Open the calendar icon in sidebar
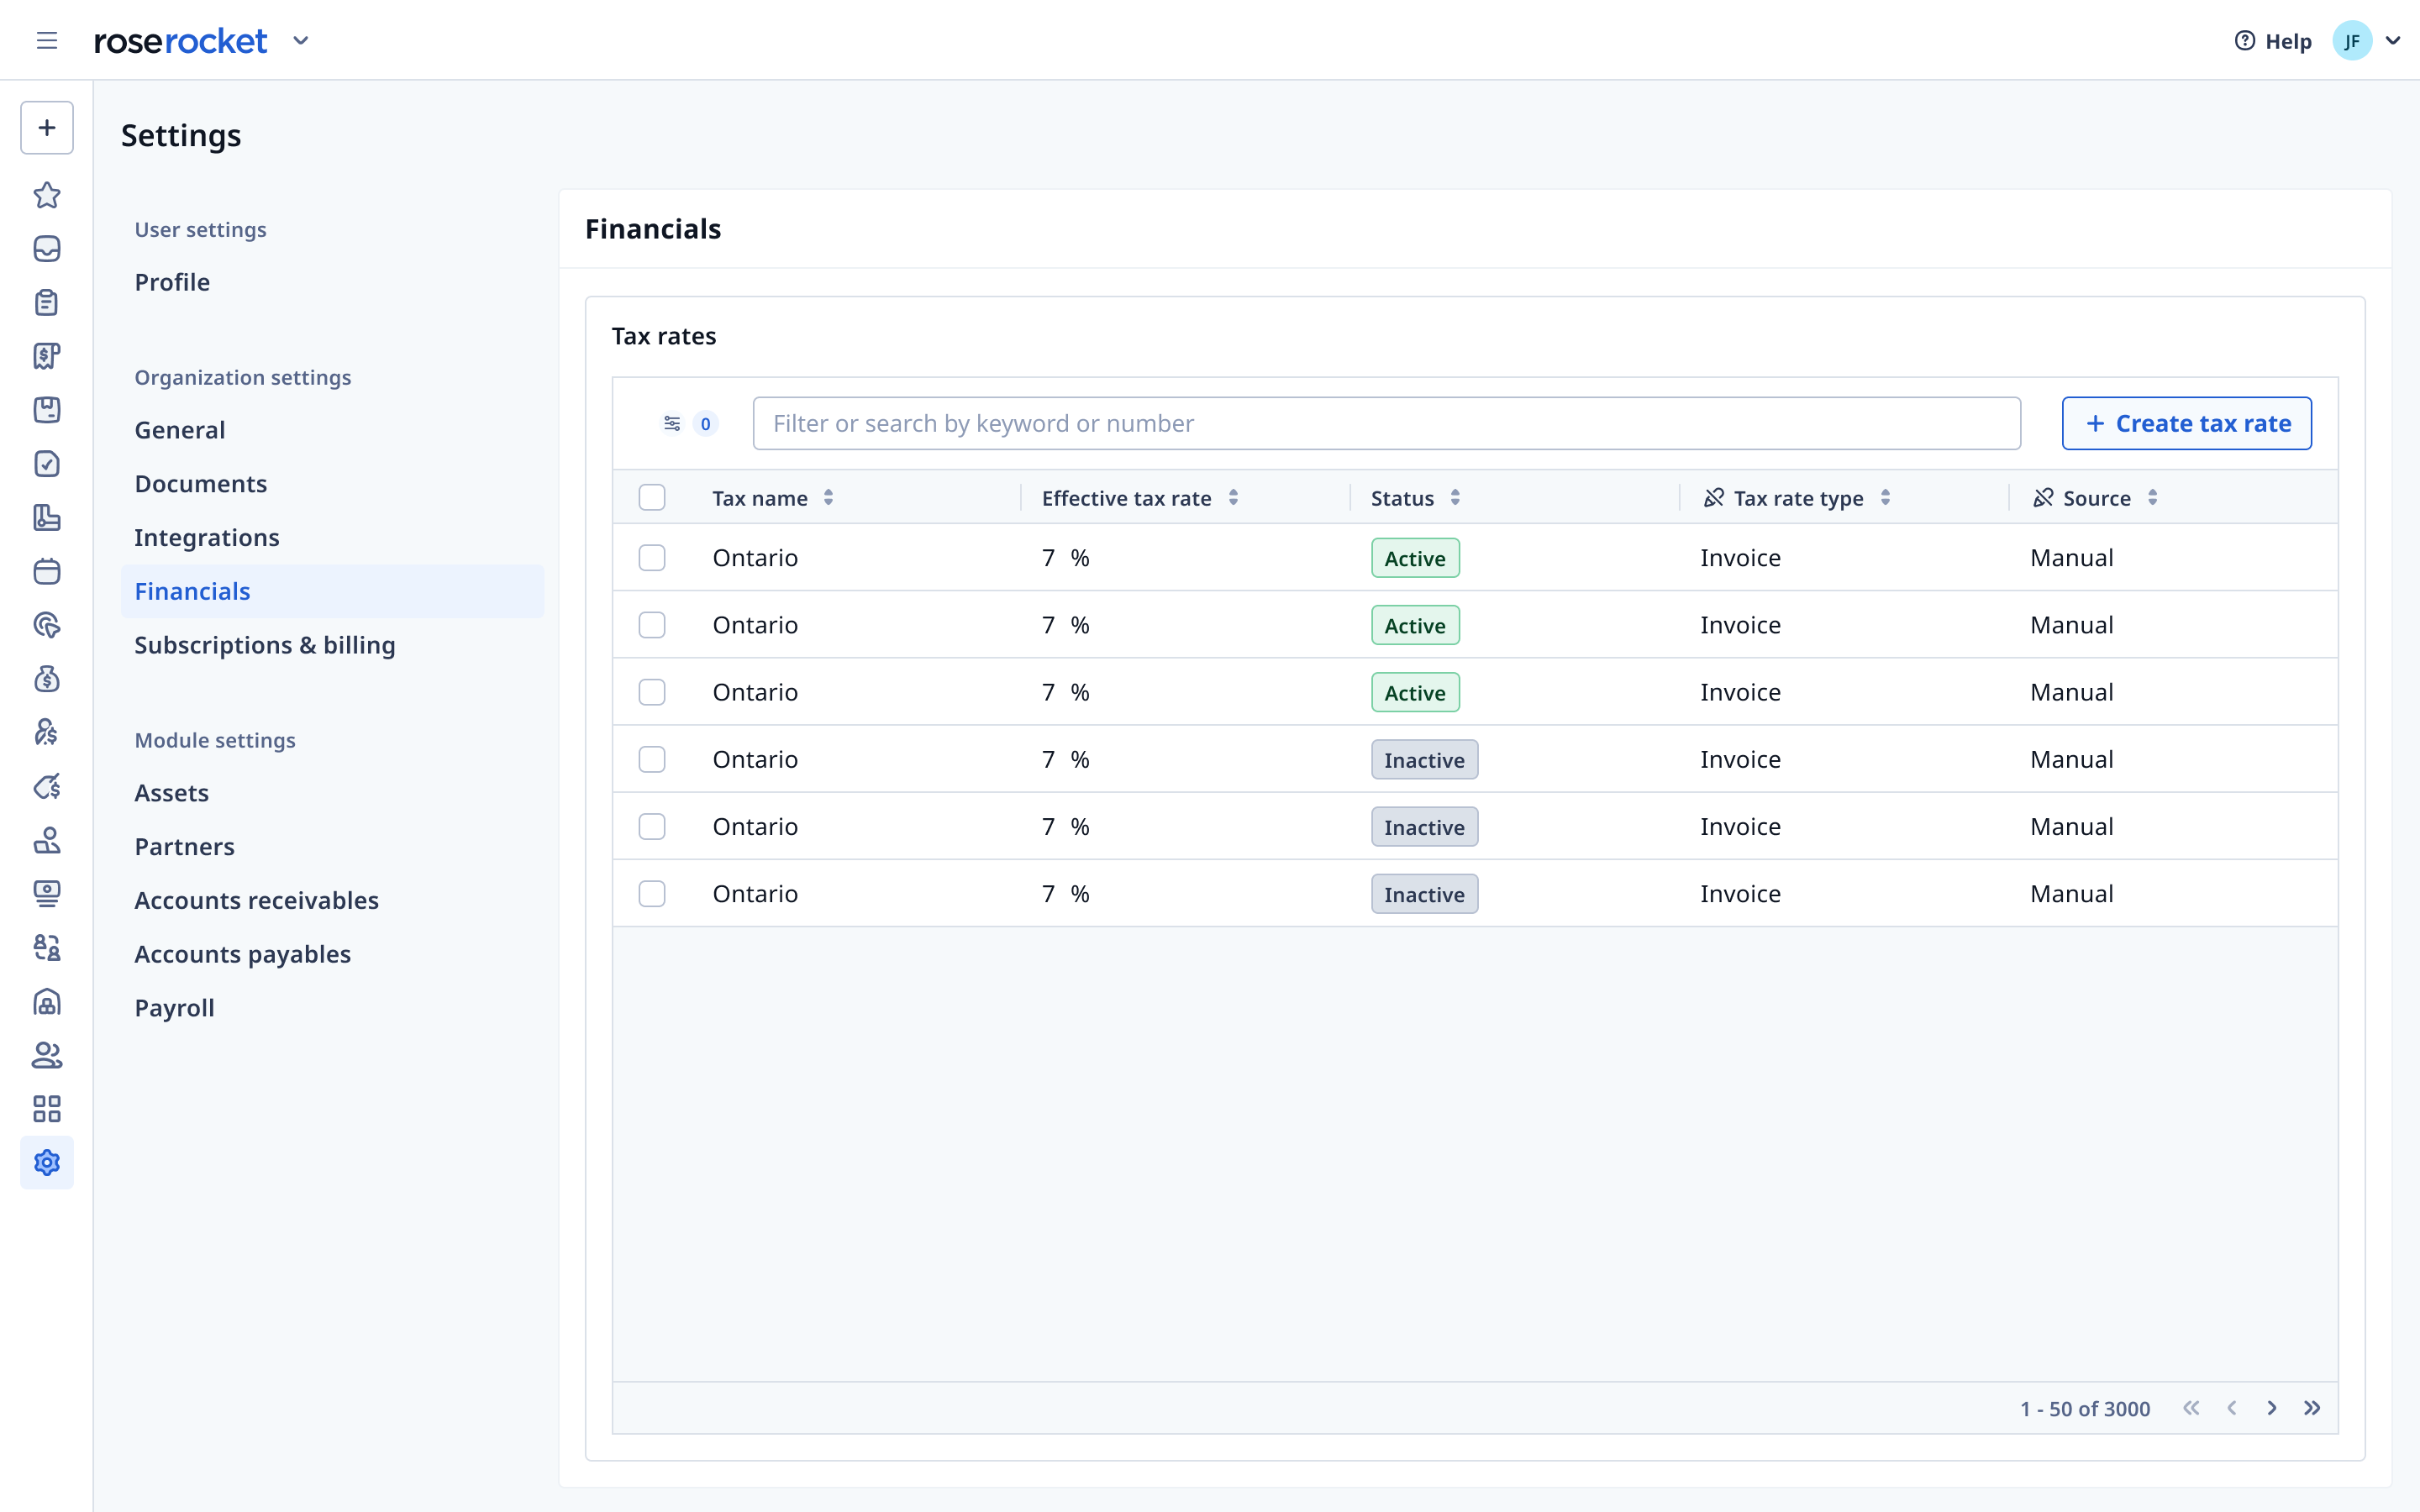 click(x=47, y=571)
